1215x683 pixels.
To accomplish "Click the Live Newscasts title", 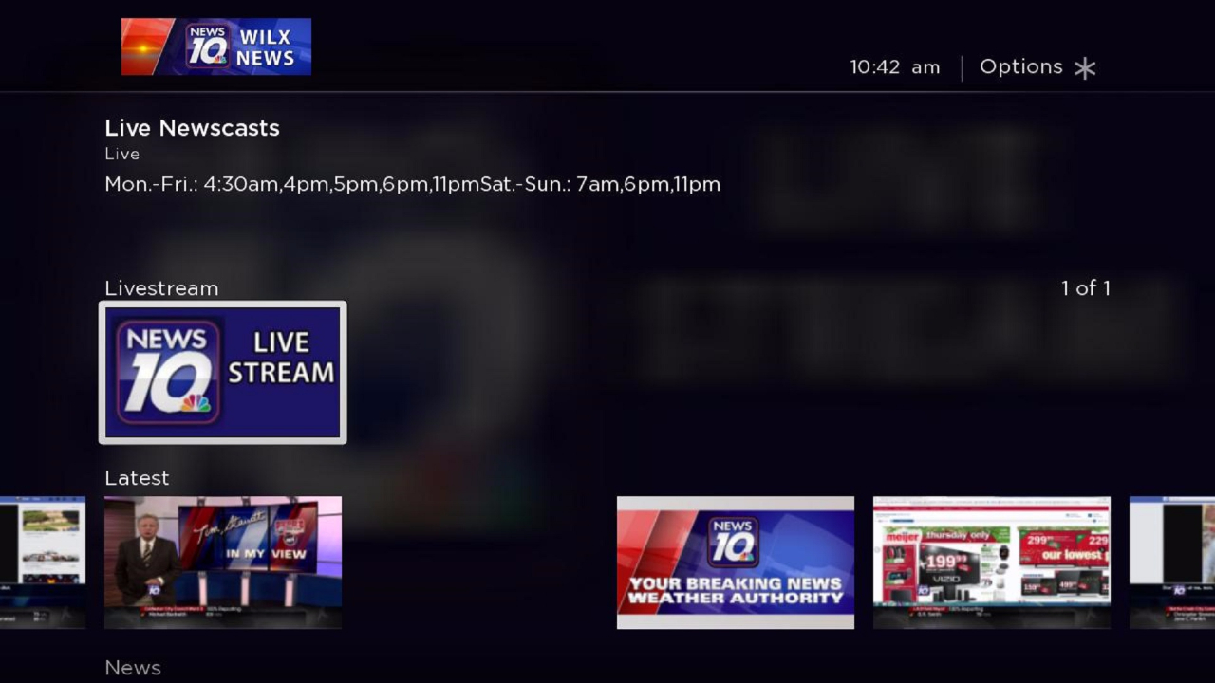I will tap(192, 128).
